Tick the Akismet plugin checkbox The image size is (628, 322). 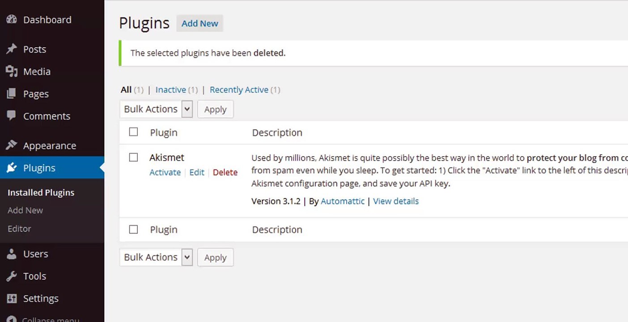(x=133, y=157)
